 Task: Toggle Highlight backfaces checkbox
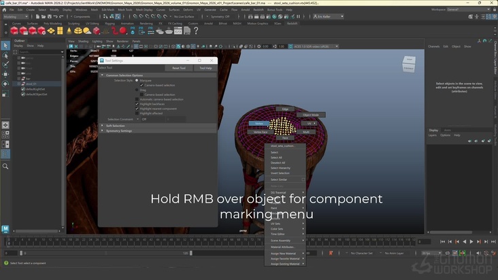tap(137, 104)
